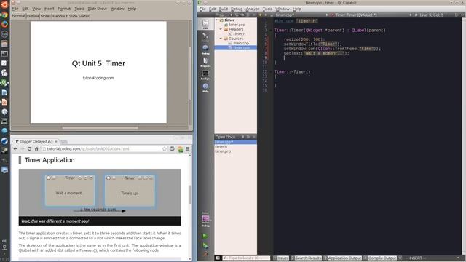Viewport: 466px width, 262px height.
Task: Open Impress Format menu
Action: click(x=64, y=9)
